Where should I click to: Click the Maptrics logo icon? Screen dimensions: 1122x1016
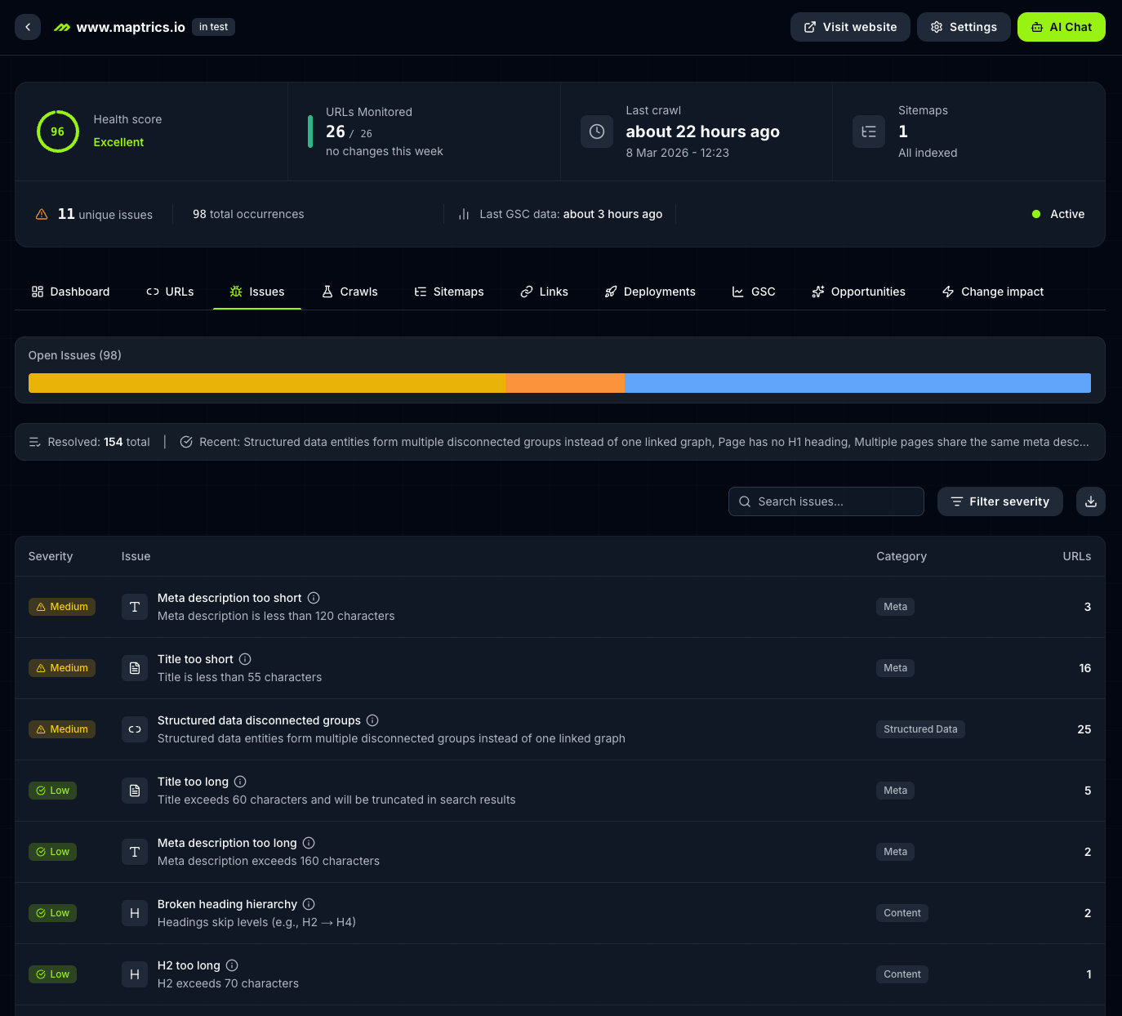pos(62,28)
